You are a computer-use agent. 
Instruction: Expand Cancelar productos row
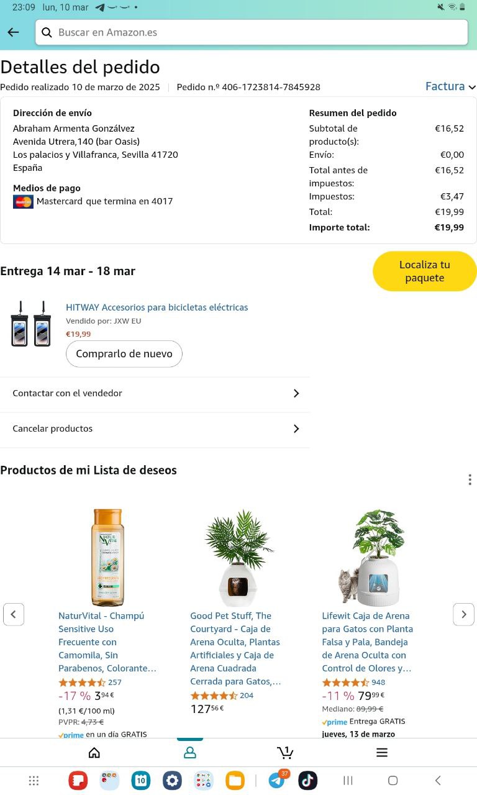(155, 429)
